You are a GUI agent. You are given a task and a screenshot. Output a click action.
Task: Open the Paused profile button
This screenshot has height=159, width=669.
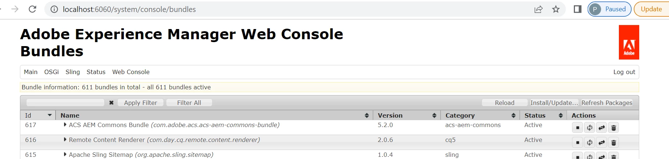[x=610, y=9]
